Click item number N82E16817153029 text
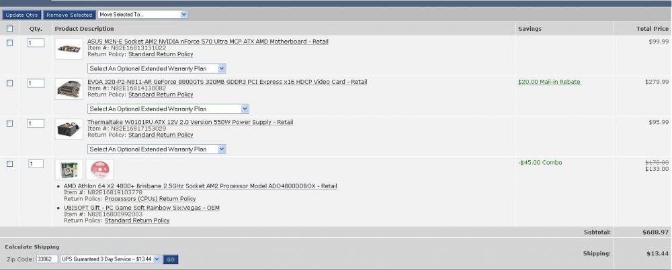 point(138,128)
